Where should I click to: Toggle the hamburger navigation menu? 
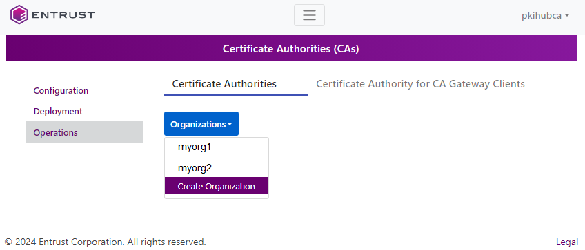pyautogui.click(x=309, y=15)
